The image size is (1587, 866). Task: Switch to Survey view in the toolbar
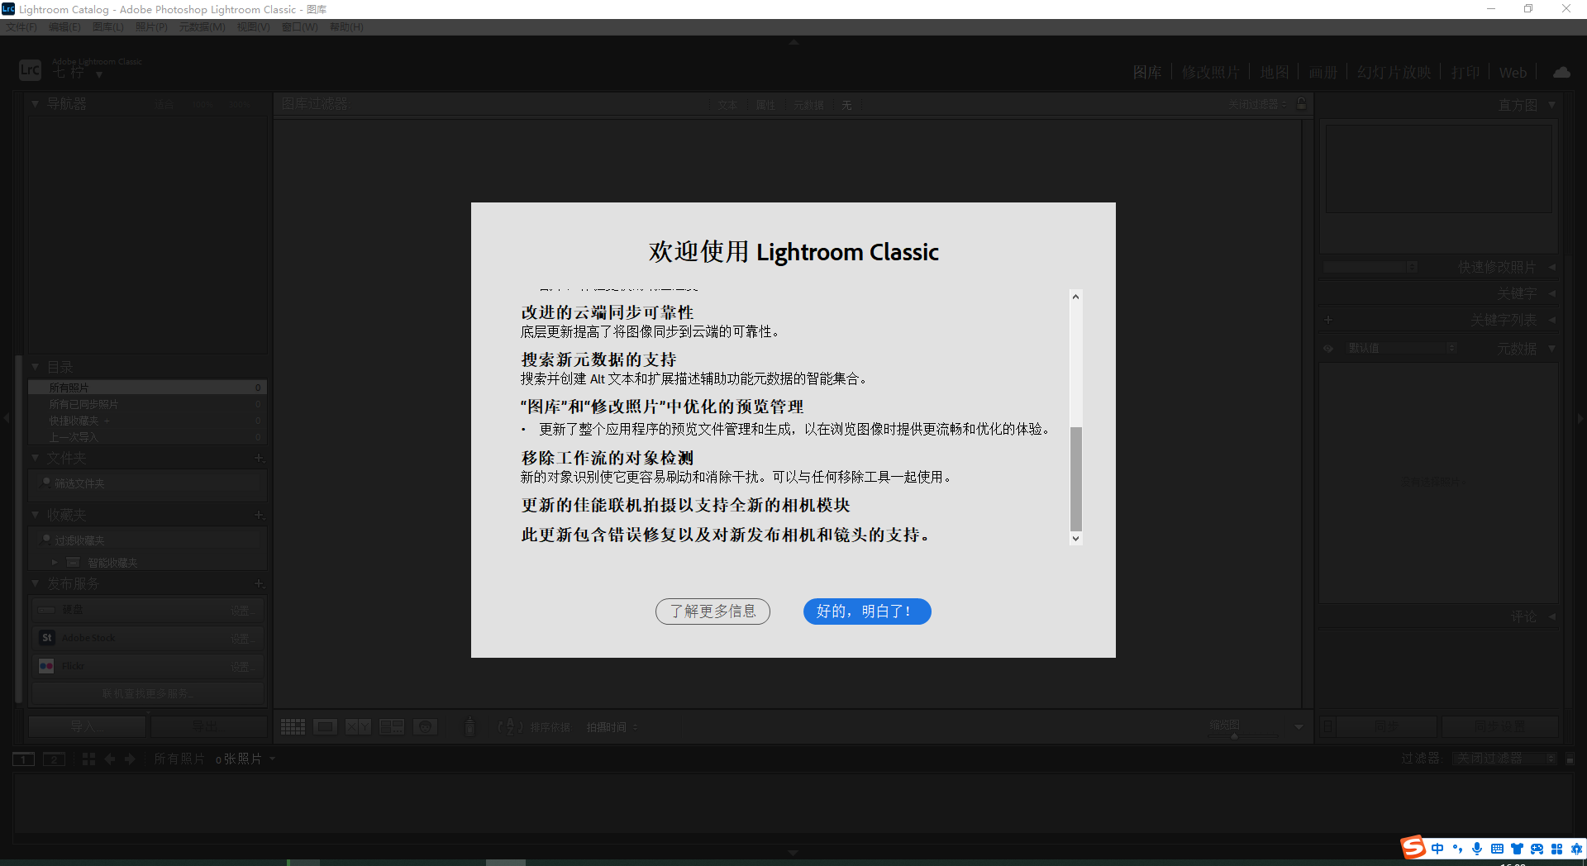coord(392,727)
